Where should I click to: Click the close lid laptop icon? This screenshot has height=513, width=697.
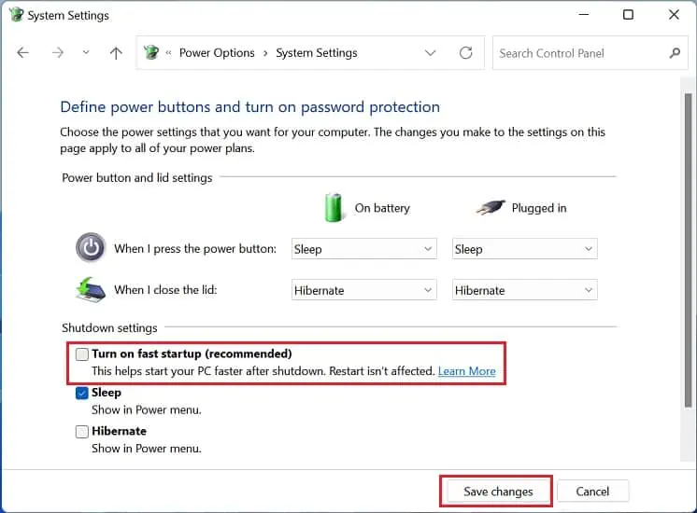tap(91, 289)
